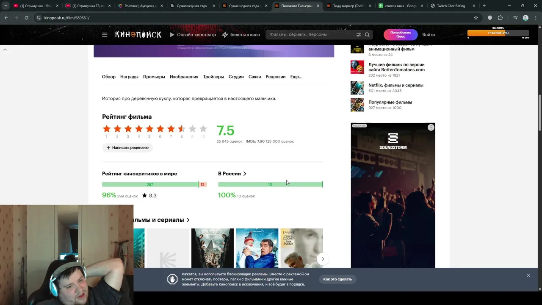Open Netflix: фильмы и сериалы list

pos(396,85)
